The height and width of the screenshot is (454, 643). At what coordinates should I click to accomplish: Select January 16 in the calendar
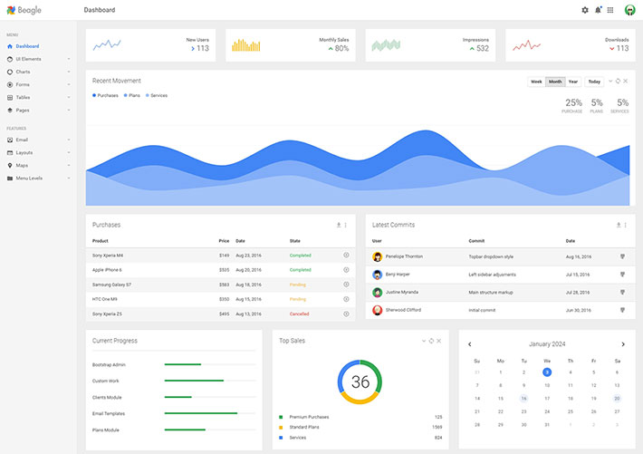click(523, 398)
